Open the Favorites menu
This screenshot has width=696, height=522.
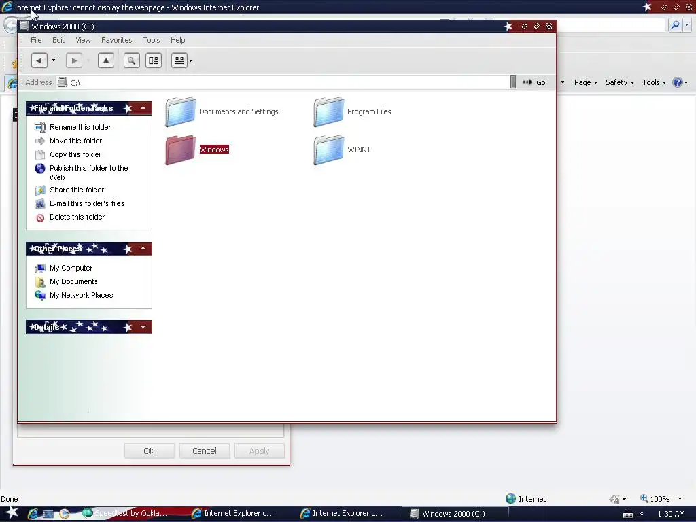(x=117, y=40)
